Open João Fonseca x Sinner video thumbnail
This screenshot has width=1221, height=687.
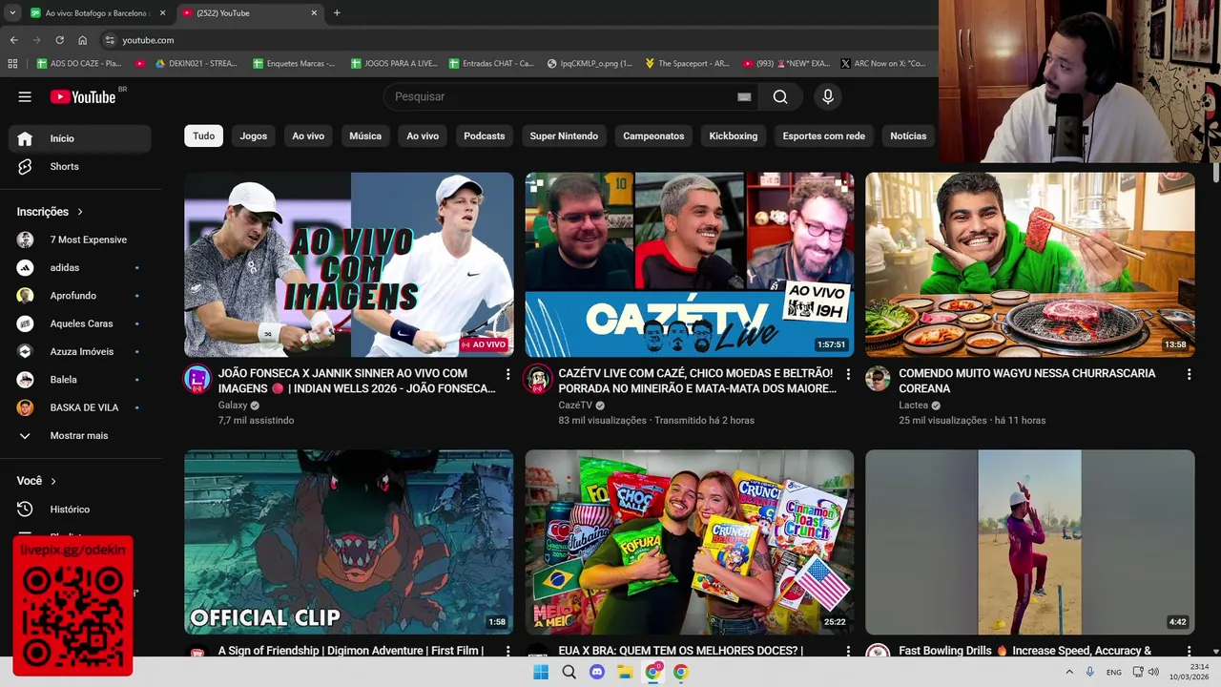pos(348,264)
